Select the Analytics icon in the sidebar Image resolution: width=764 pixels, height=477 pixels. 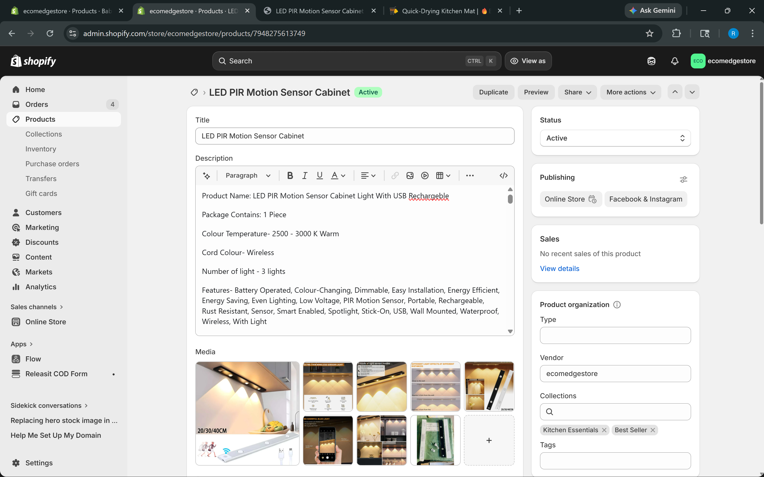[16, 287]
